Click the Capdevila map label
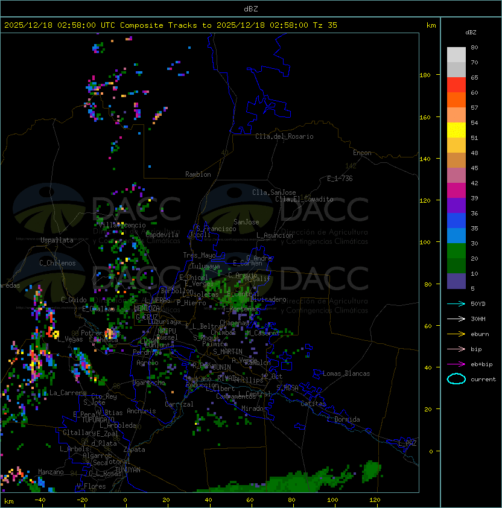This screenshot has height=508, width=502. tap(162, 235)
